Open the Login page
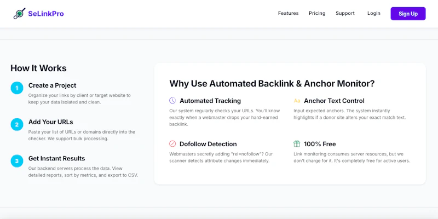This screenshot has width=438, height=219. 374,13
